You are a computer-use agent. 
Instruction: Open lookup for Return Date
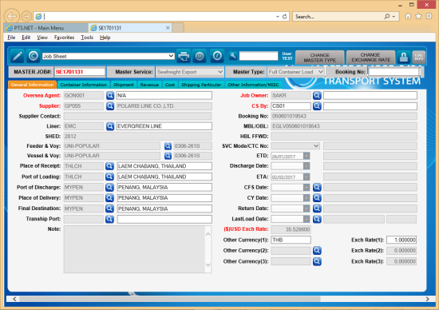[317, 209]
